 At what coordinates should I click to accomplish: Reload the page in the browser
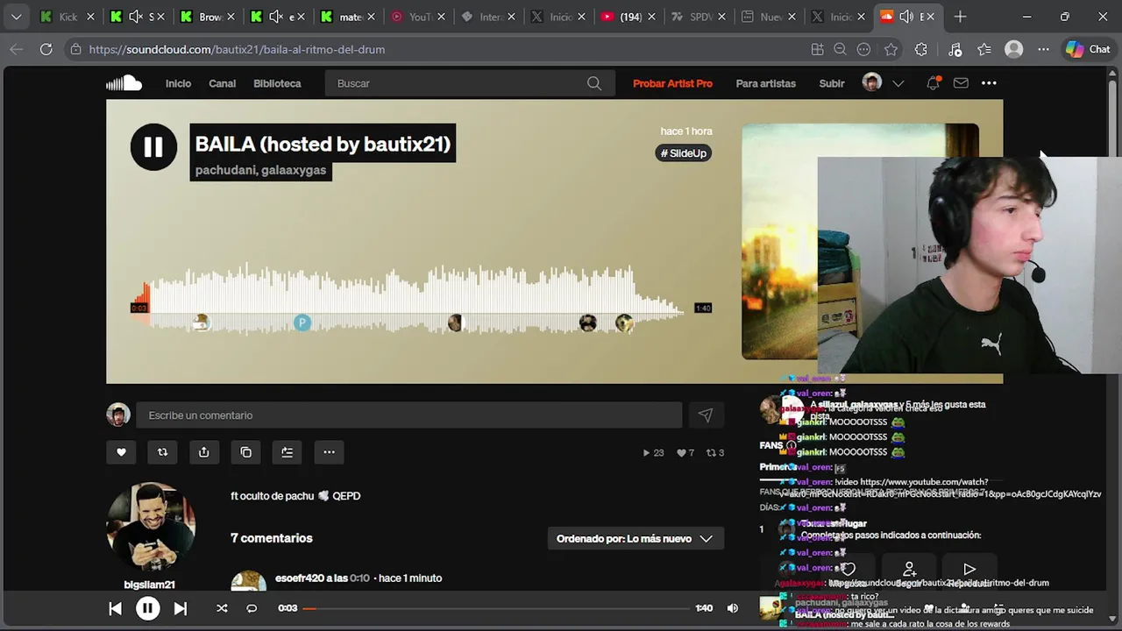[x=46, y=50]
